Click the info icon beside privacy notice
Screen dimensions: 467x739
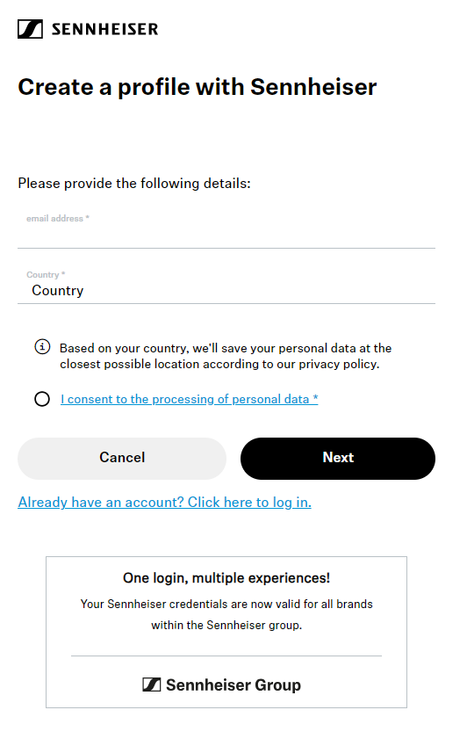pyautogui.click(x=42, y=347)
